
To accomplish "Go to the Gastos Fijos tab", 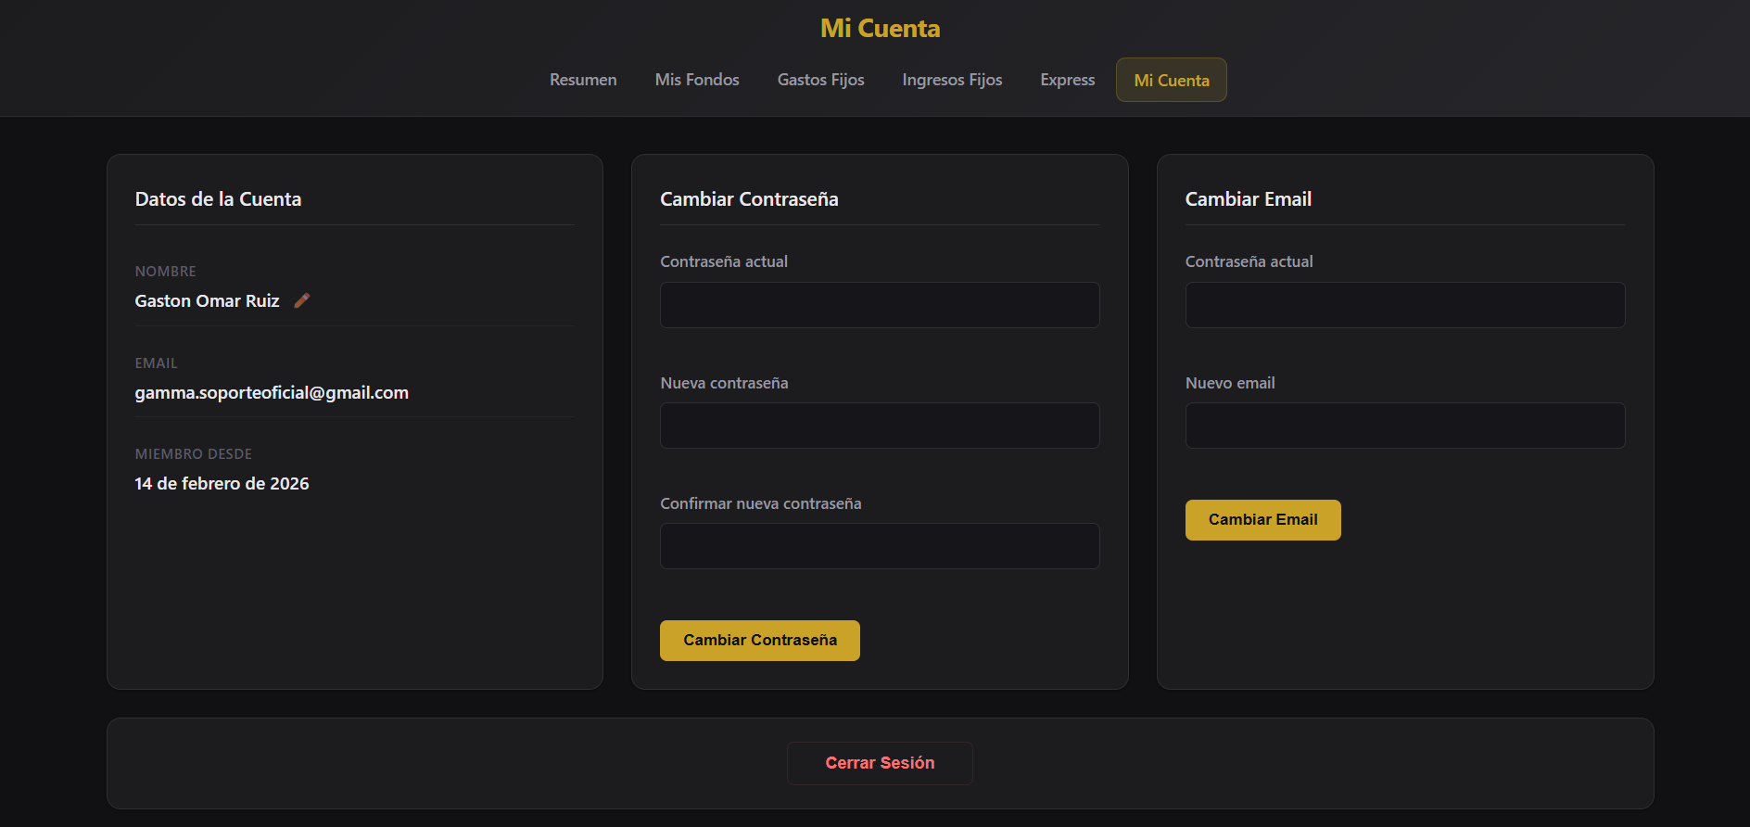I will [x=820, y=80].
